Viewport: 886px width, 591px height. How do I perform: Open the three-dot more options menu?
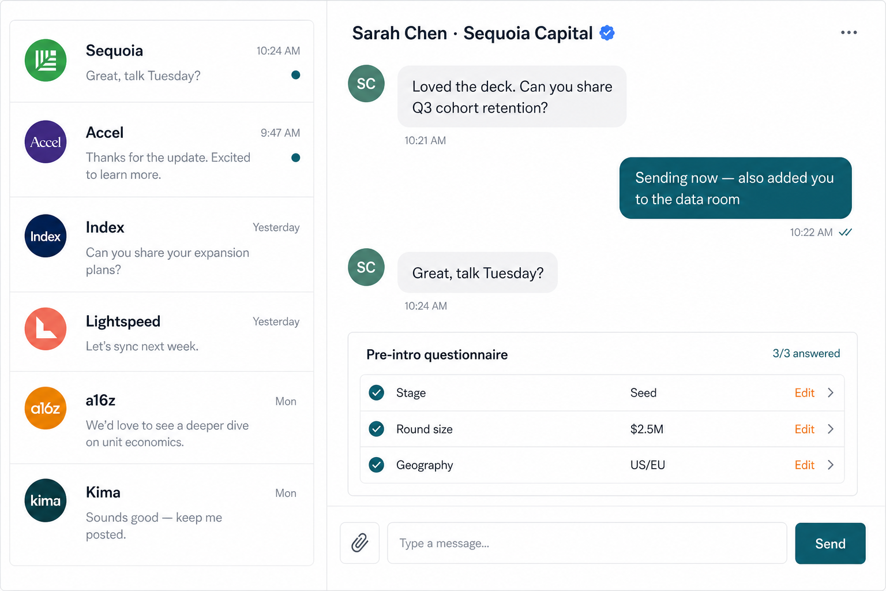pos(849,32)
